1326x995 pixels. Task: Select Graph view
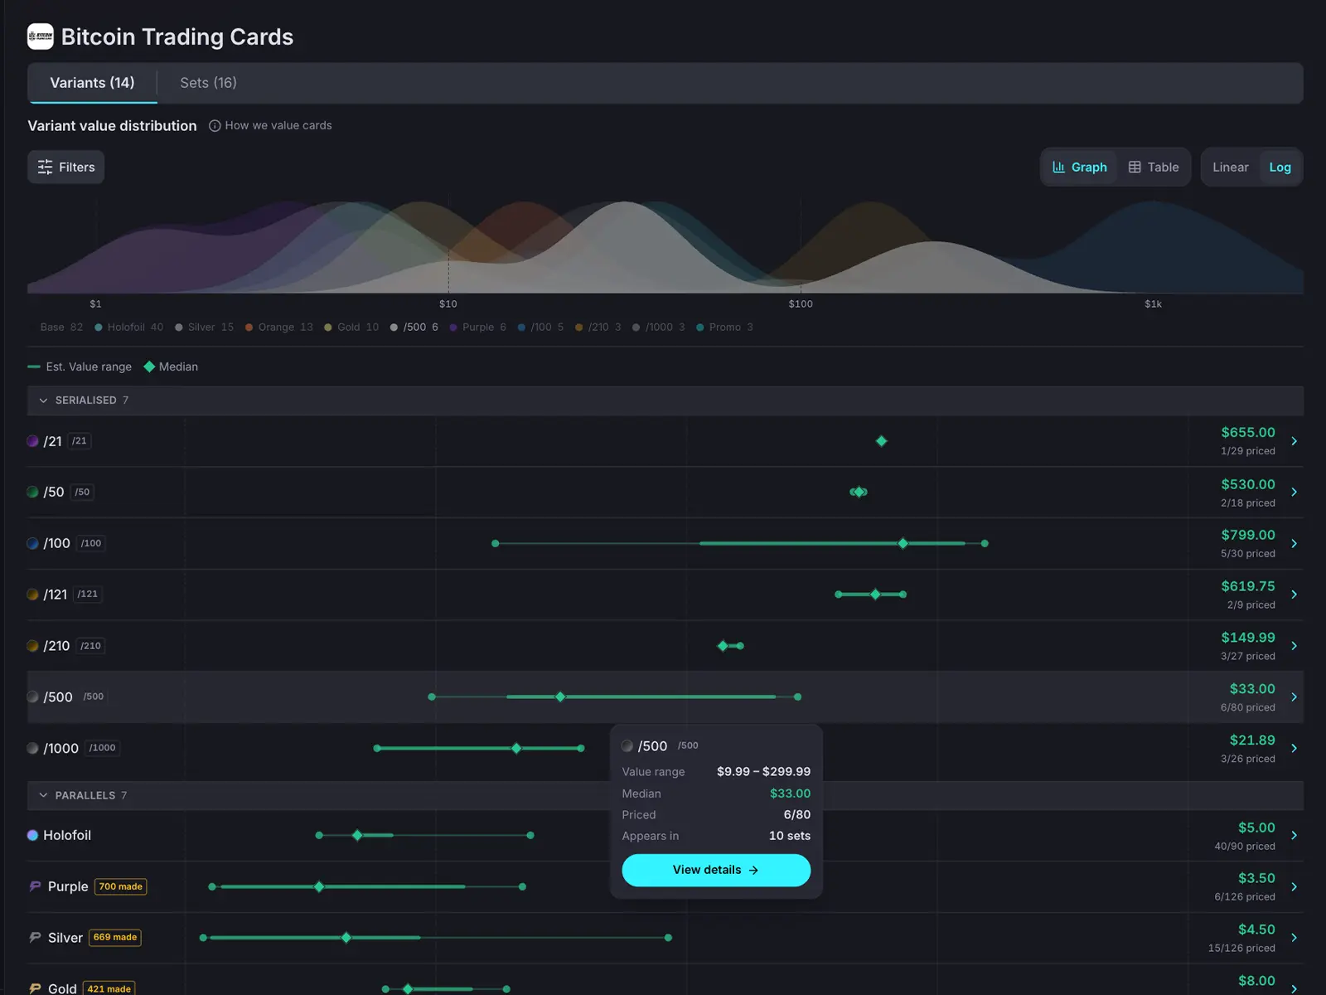[x=1080, y=167]
